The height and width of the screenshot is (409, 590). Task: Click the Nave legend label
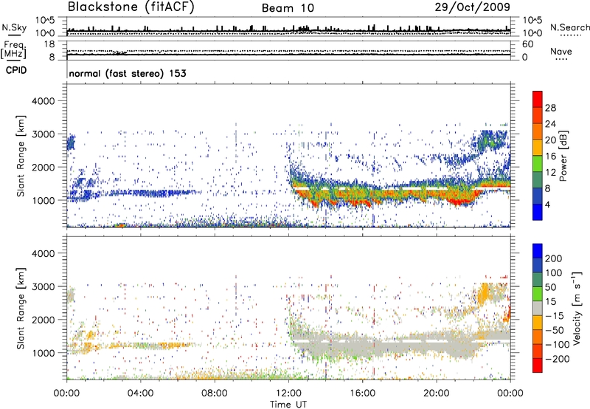tap(561, 51)
